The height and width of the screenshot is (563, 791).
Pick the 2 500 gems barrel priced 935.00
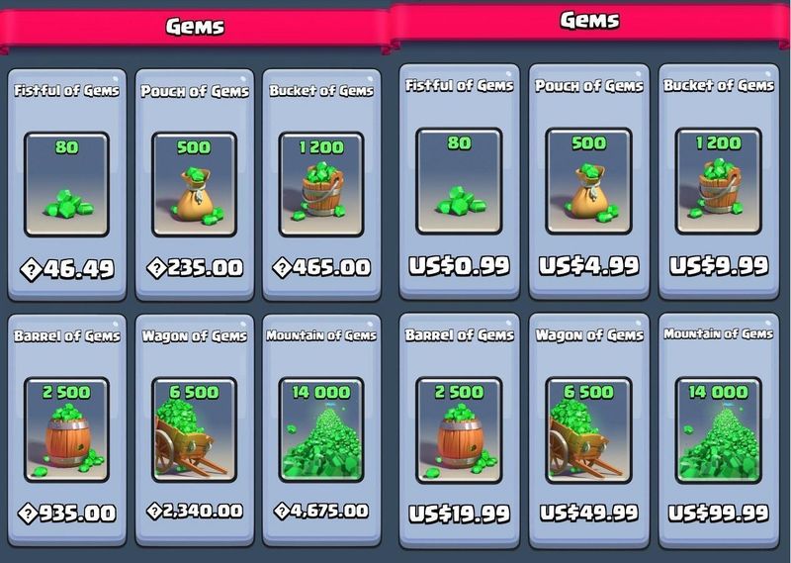[66, 429]
